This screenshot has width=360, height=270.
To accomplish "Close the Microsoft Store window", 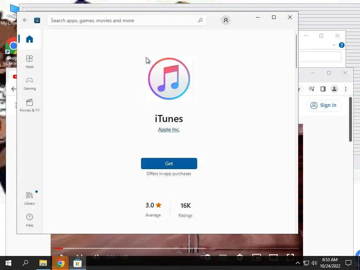I will pos(290,17).
